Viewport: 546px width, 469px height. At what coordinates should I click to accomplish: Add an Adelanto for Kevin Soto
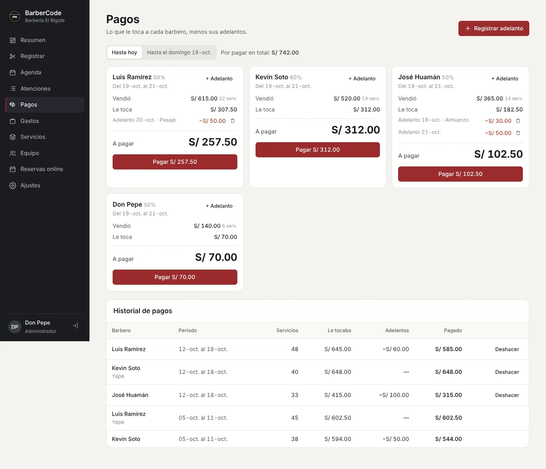coord(362,78)
